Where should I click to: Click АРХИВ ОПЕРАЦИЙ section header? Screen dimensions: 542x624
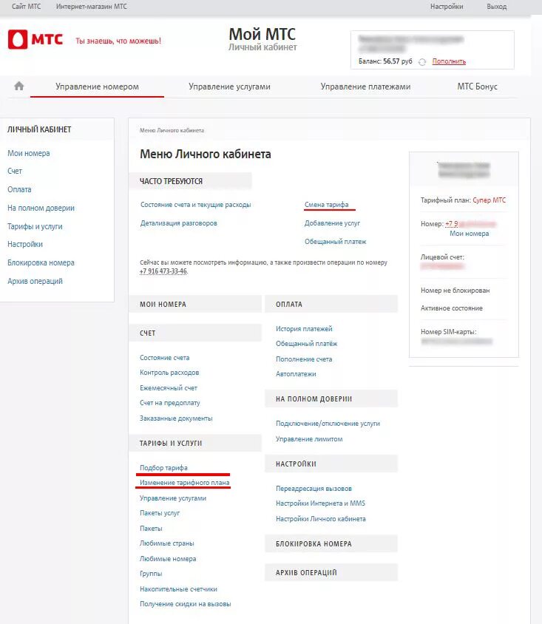click(x=331, y=572)
